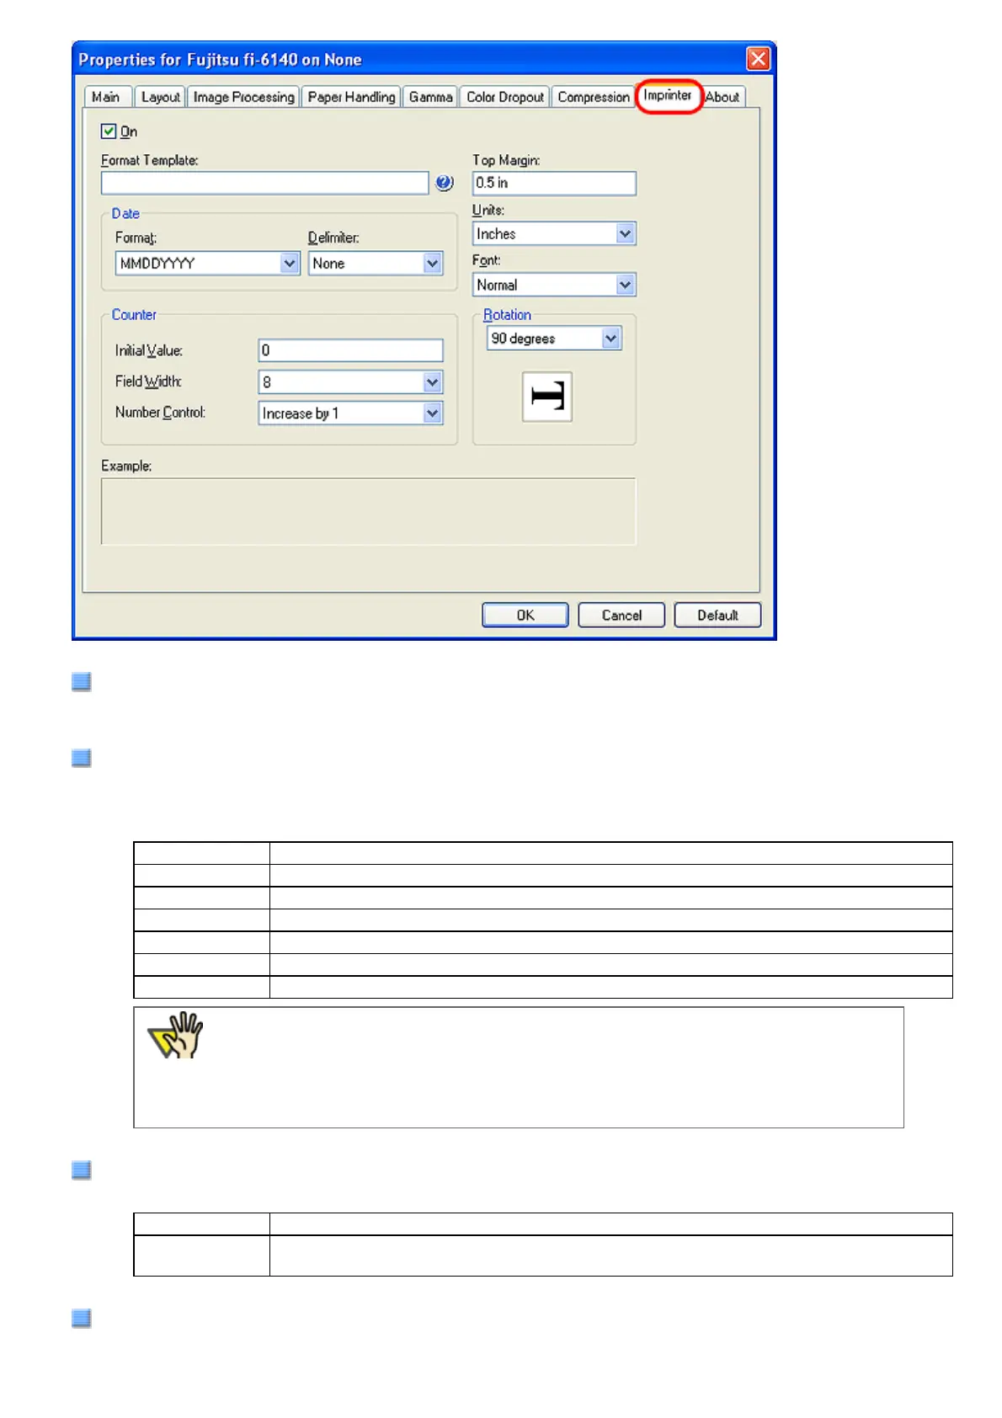Switch to the Gamma tab
This screenshot has width=1002, height=1418.
tap(430, 97)
